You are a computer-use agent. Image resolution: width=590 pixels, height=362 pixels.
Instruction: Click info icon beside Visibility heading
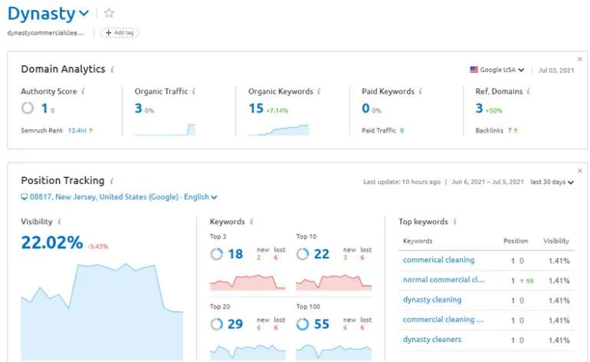59,222
